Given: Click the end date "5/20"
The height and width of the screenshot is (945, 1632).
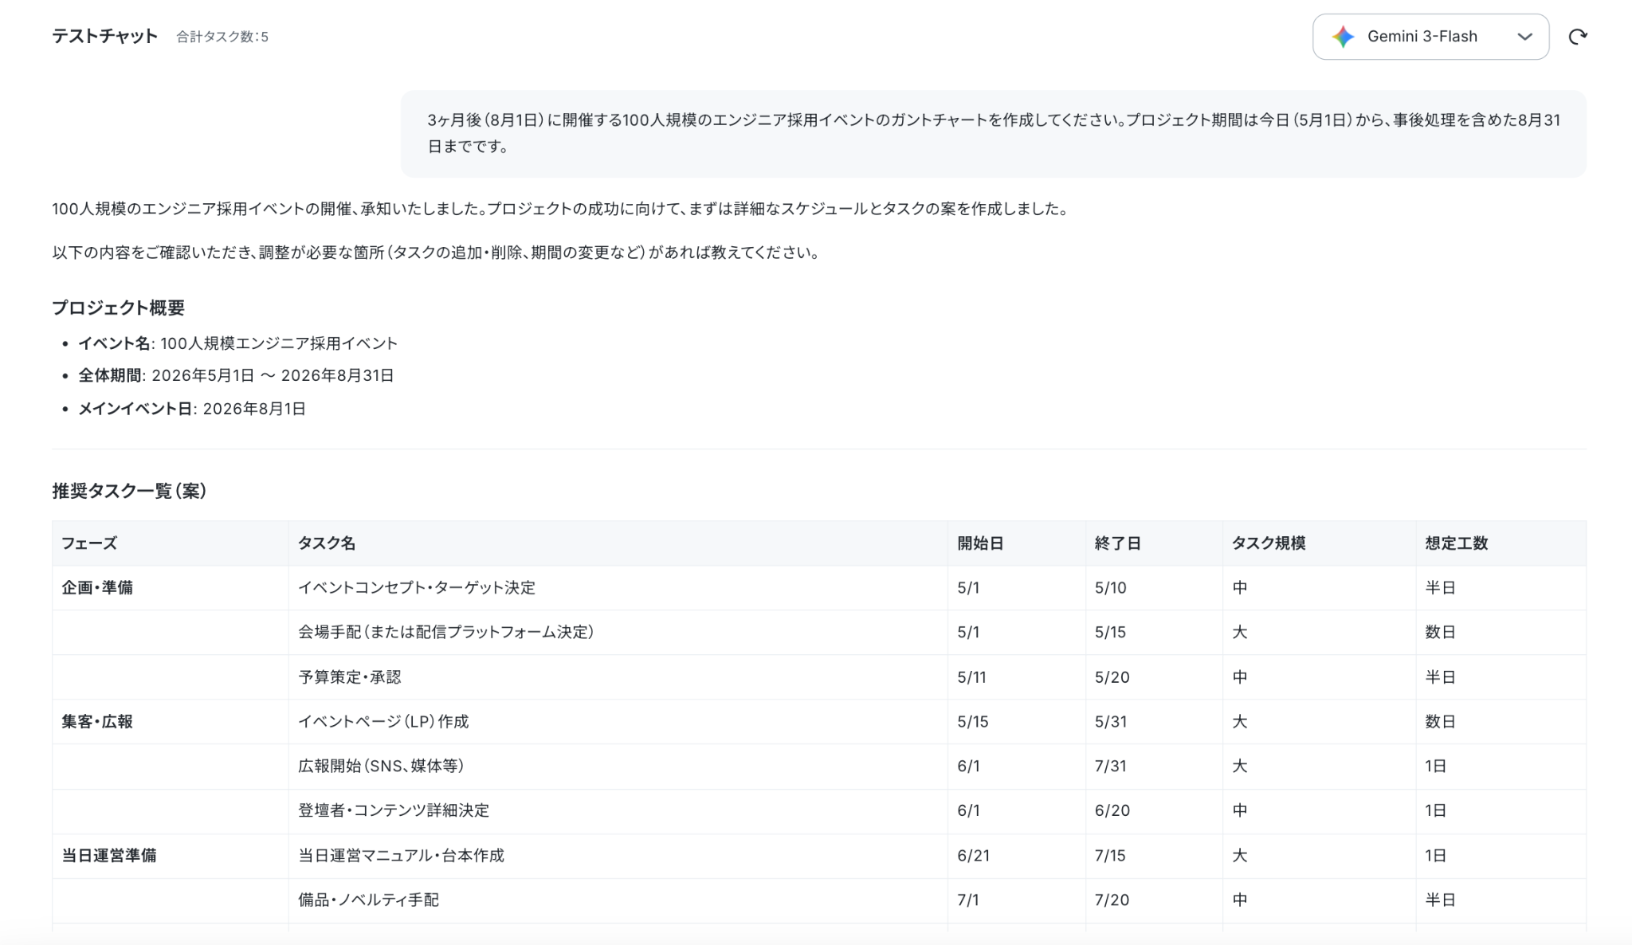Looking at the screenshot, I should click(x=1112, y=677).
